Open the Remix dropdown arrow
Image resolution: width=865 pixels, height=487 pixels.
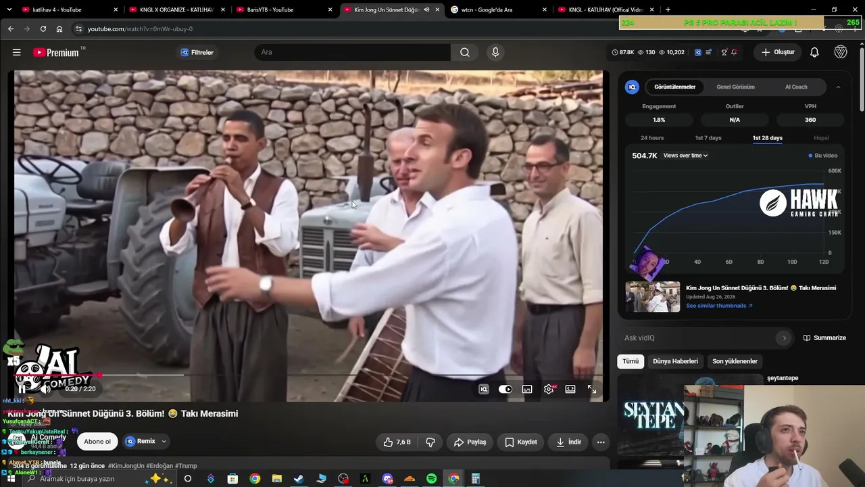point(164,442)
